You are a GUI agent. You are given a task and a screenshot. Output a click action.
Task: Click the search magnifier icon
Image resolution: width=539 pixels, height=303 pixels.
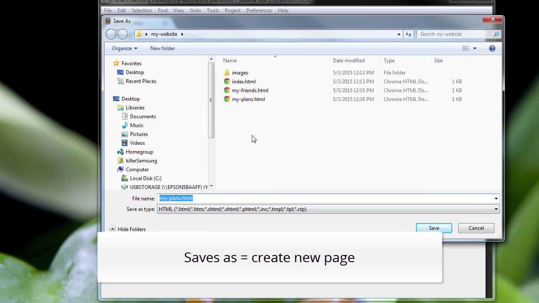click(496, 34)
